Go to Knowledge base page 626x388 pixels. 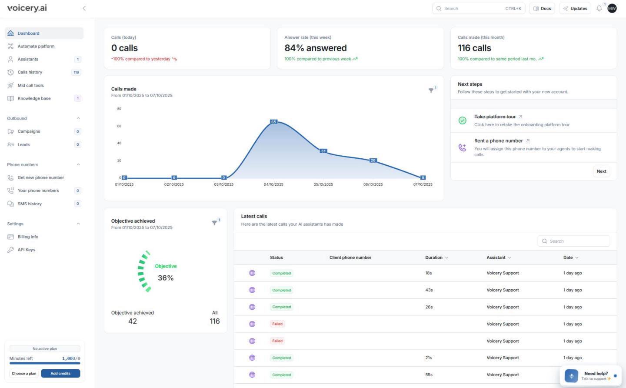point(34,98)
